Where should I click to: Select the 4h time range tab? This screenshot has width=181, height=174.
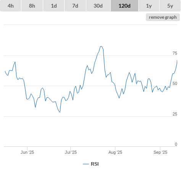[11, 6]
